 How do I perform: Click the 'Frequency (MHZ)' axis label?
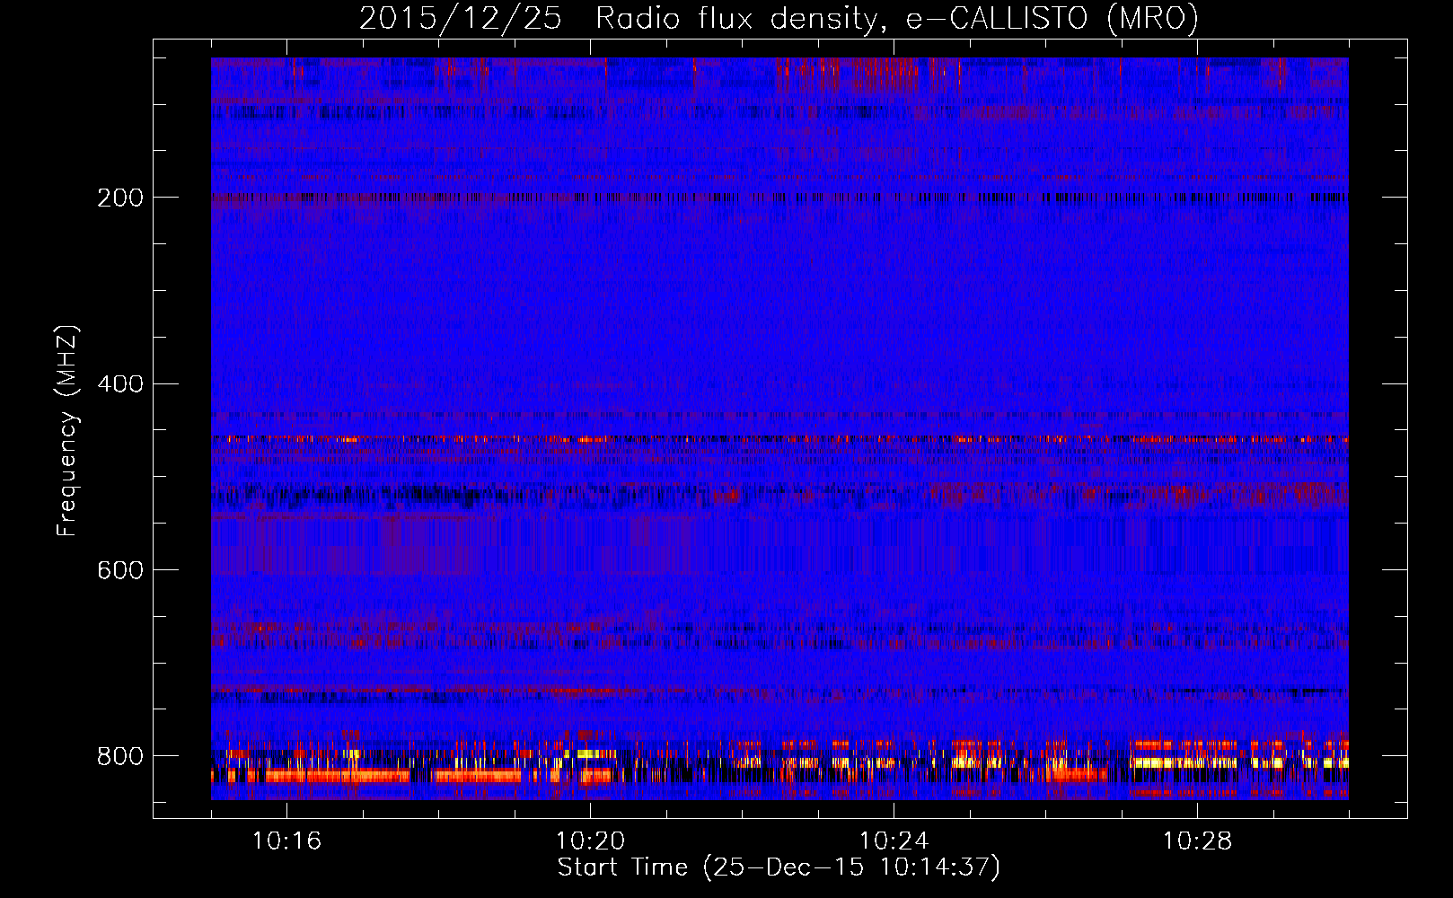(67, 431)
